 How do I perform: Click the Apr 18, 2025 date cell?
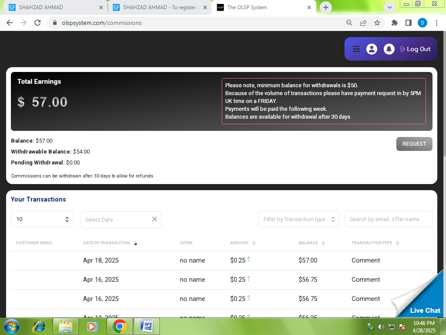(x=101, y=260)
